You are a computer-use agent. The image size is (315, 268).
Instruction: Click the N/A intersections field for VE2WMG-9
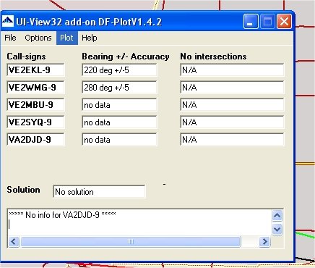pyautogui.click(x=232, y=88)
